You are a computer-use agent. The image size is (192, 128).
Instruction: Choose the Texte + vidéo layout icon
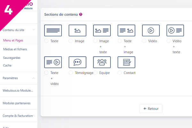[x=53, y=62]
